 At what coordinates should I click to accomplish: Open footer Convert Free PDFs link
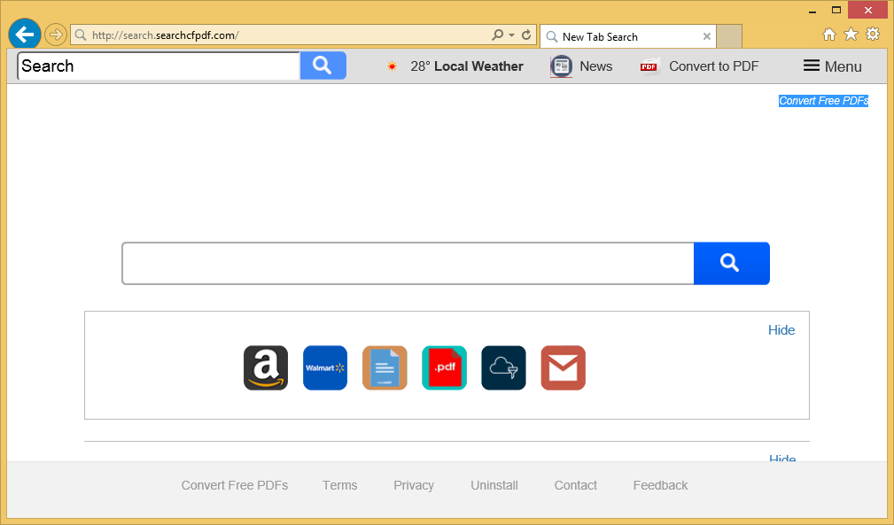[x=234, y=485]
